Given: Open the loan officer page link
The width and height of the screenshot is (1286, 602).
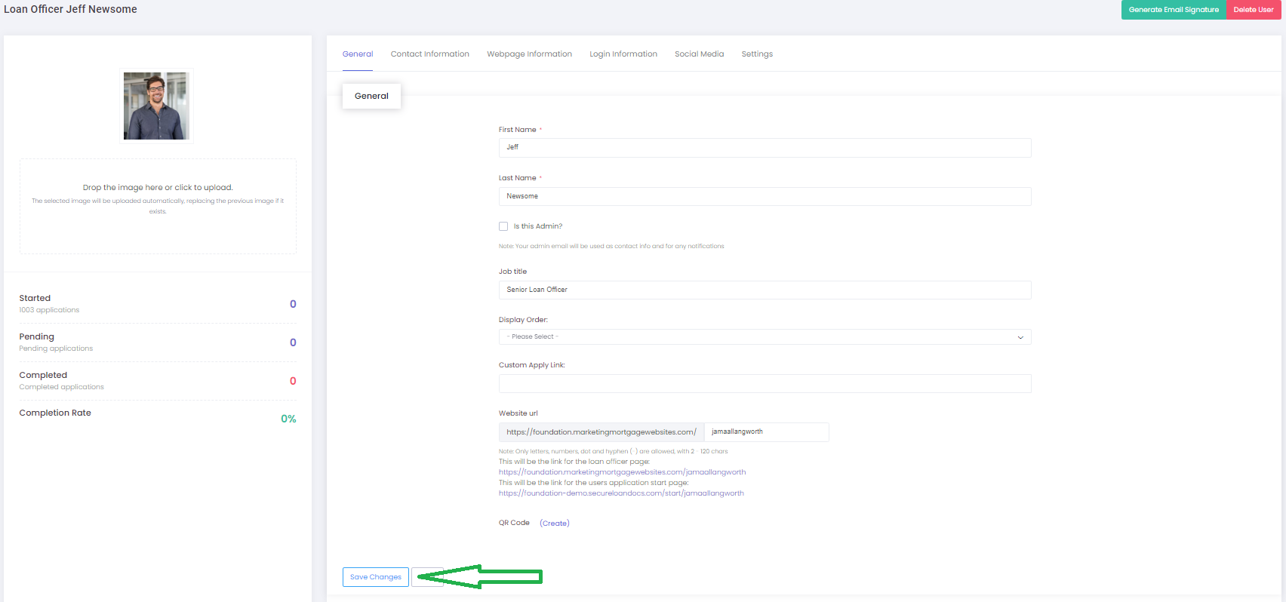Looking at the screenshot, I should 622,472.
